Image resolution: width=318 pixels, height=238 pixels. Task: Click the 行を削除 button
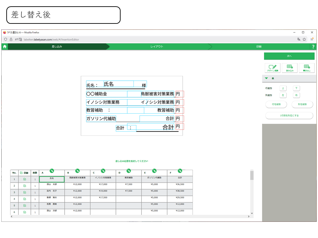click(276, 104)
